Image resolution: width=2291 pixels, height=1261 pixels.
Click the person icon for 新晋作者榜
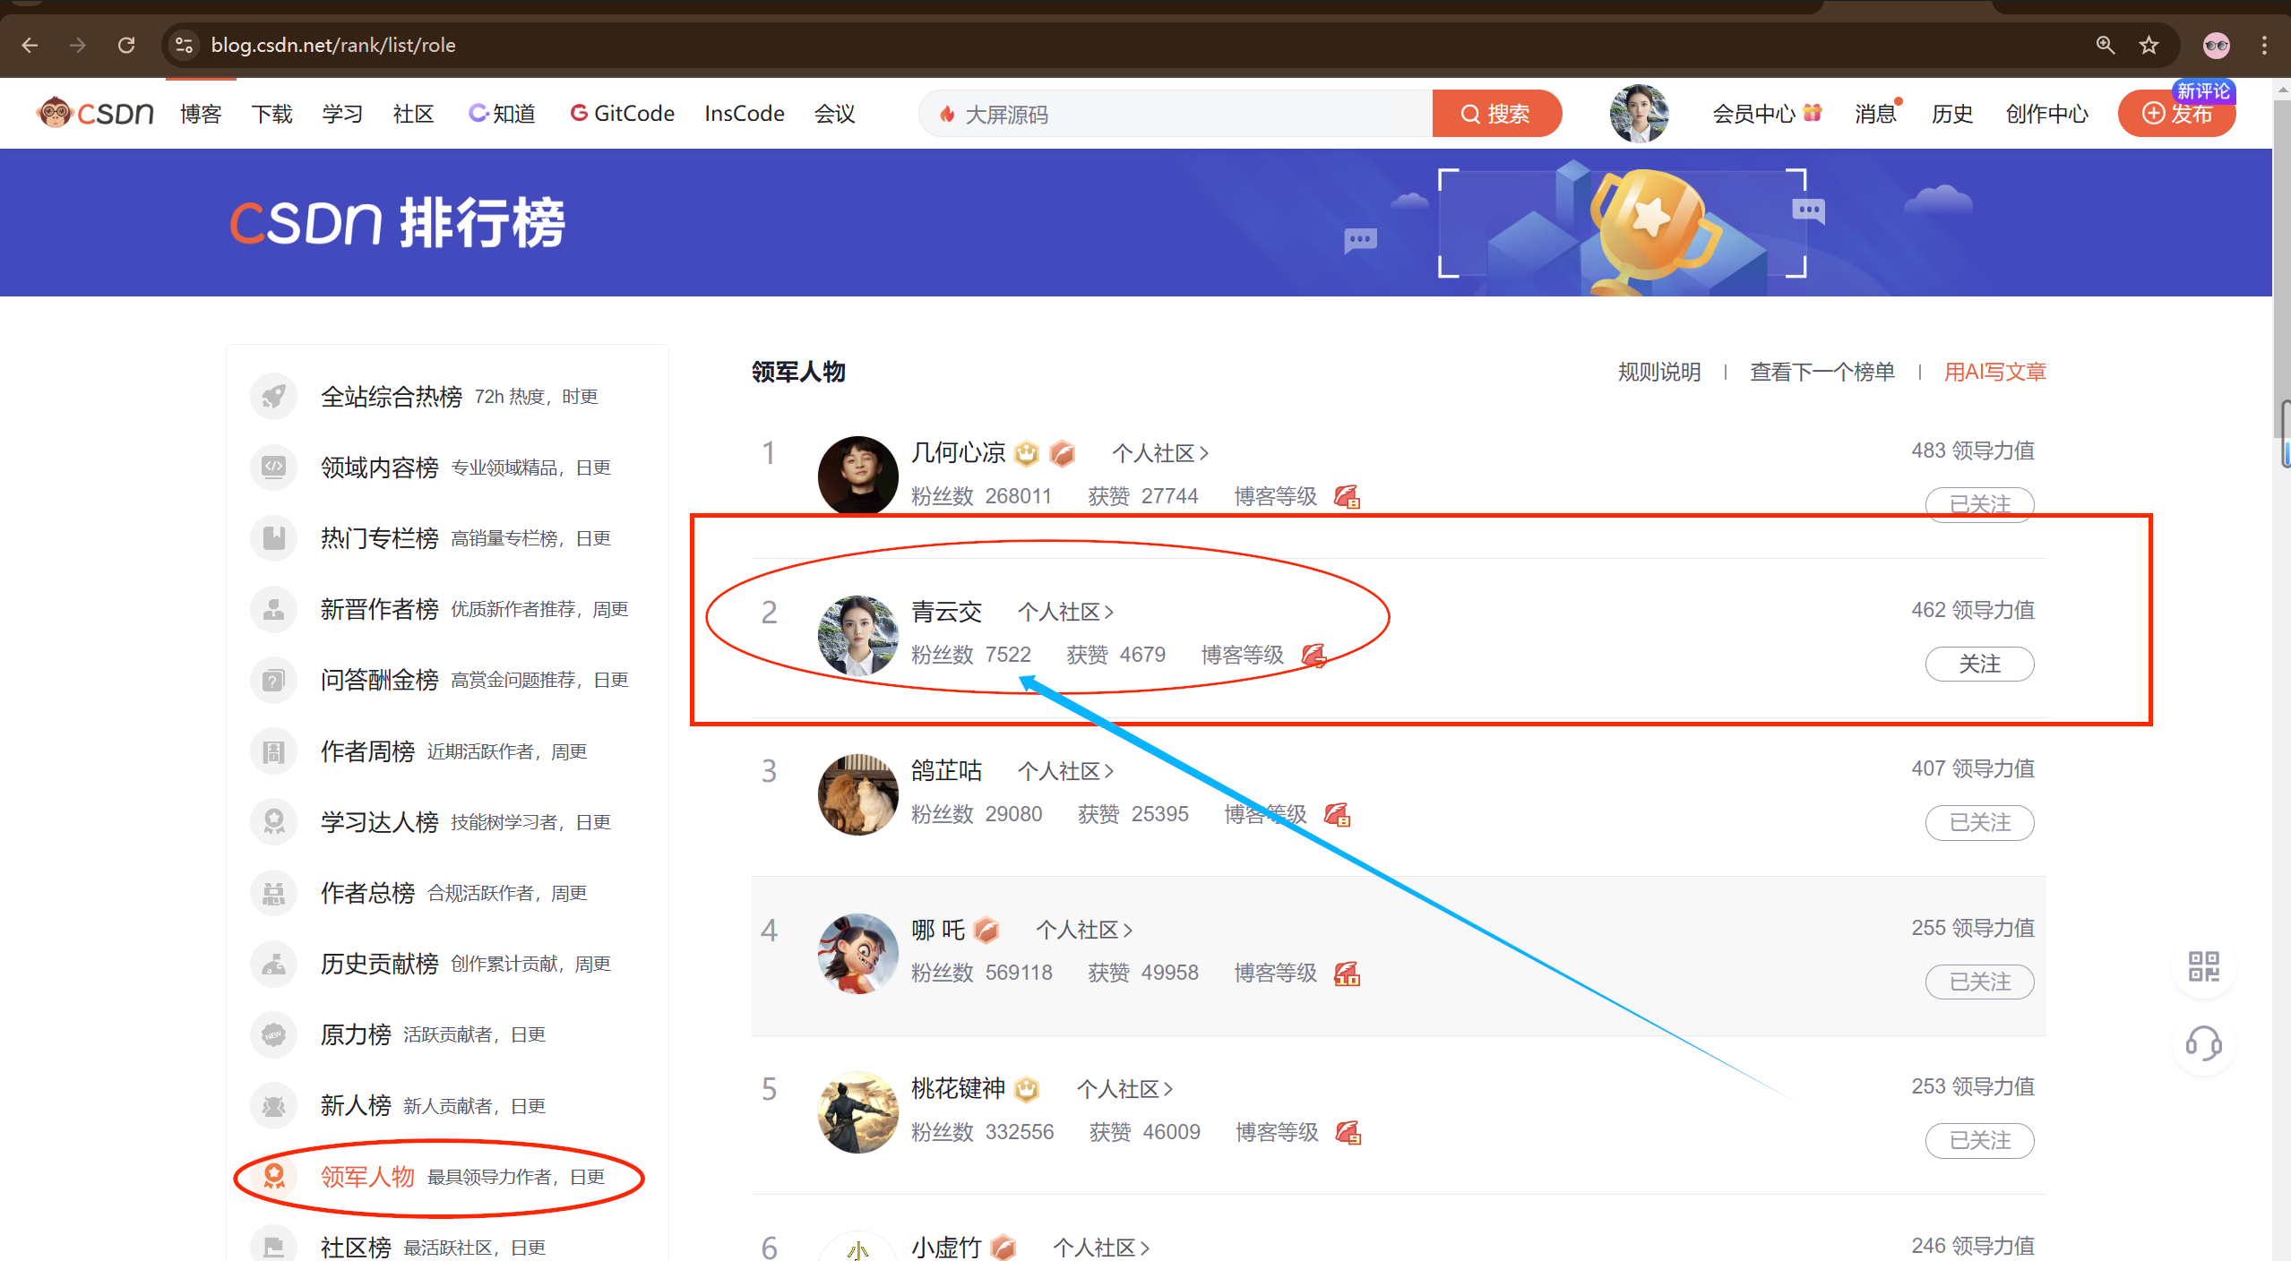tap(273, 609)
